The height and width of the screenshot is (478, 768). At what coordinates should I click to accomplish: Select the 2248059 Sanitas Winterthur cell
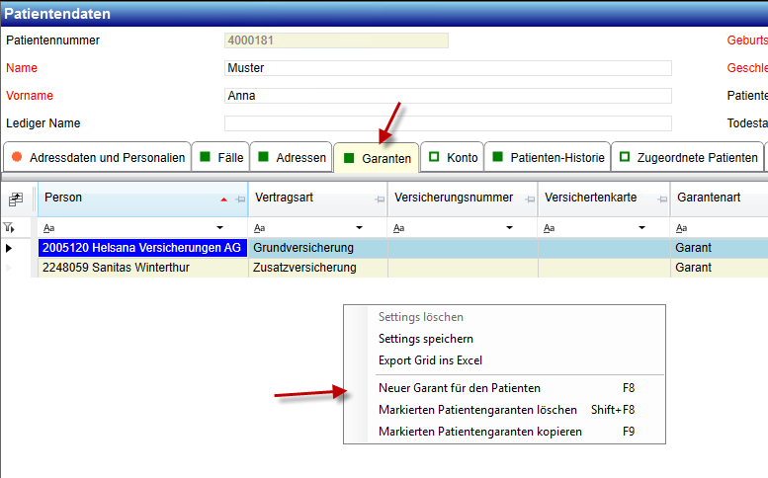coord(143,268)
